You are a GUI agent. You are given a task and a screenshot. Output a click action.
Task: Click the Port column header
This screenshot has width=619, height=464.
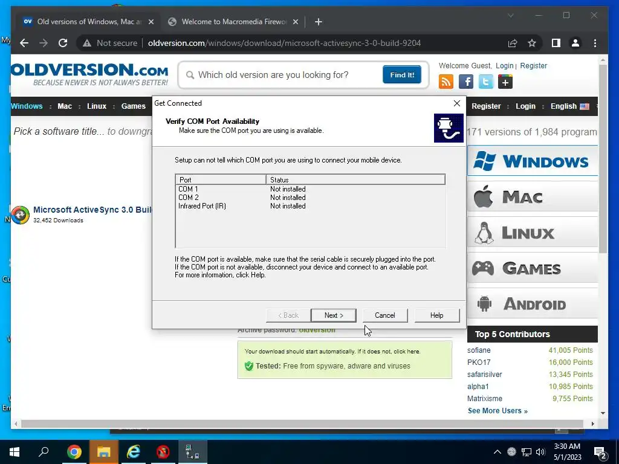[221, 179]
